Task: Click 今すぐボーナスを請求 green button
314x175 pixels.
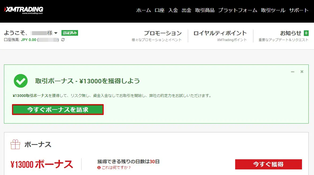Action: 58,109
